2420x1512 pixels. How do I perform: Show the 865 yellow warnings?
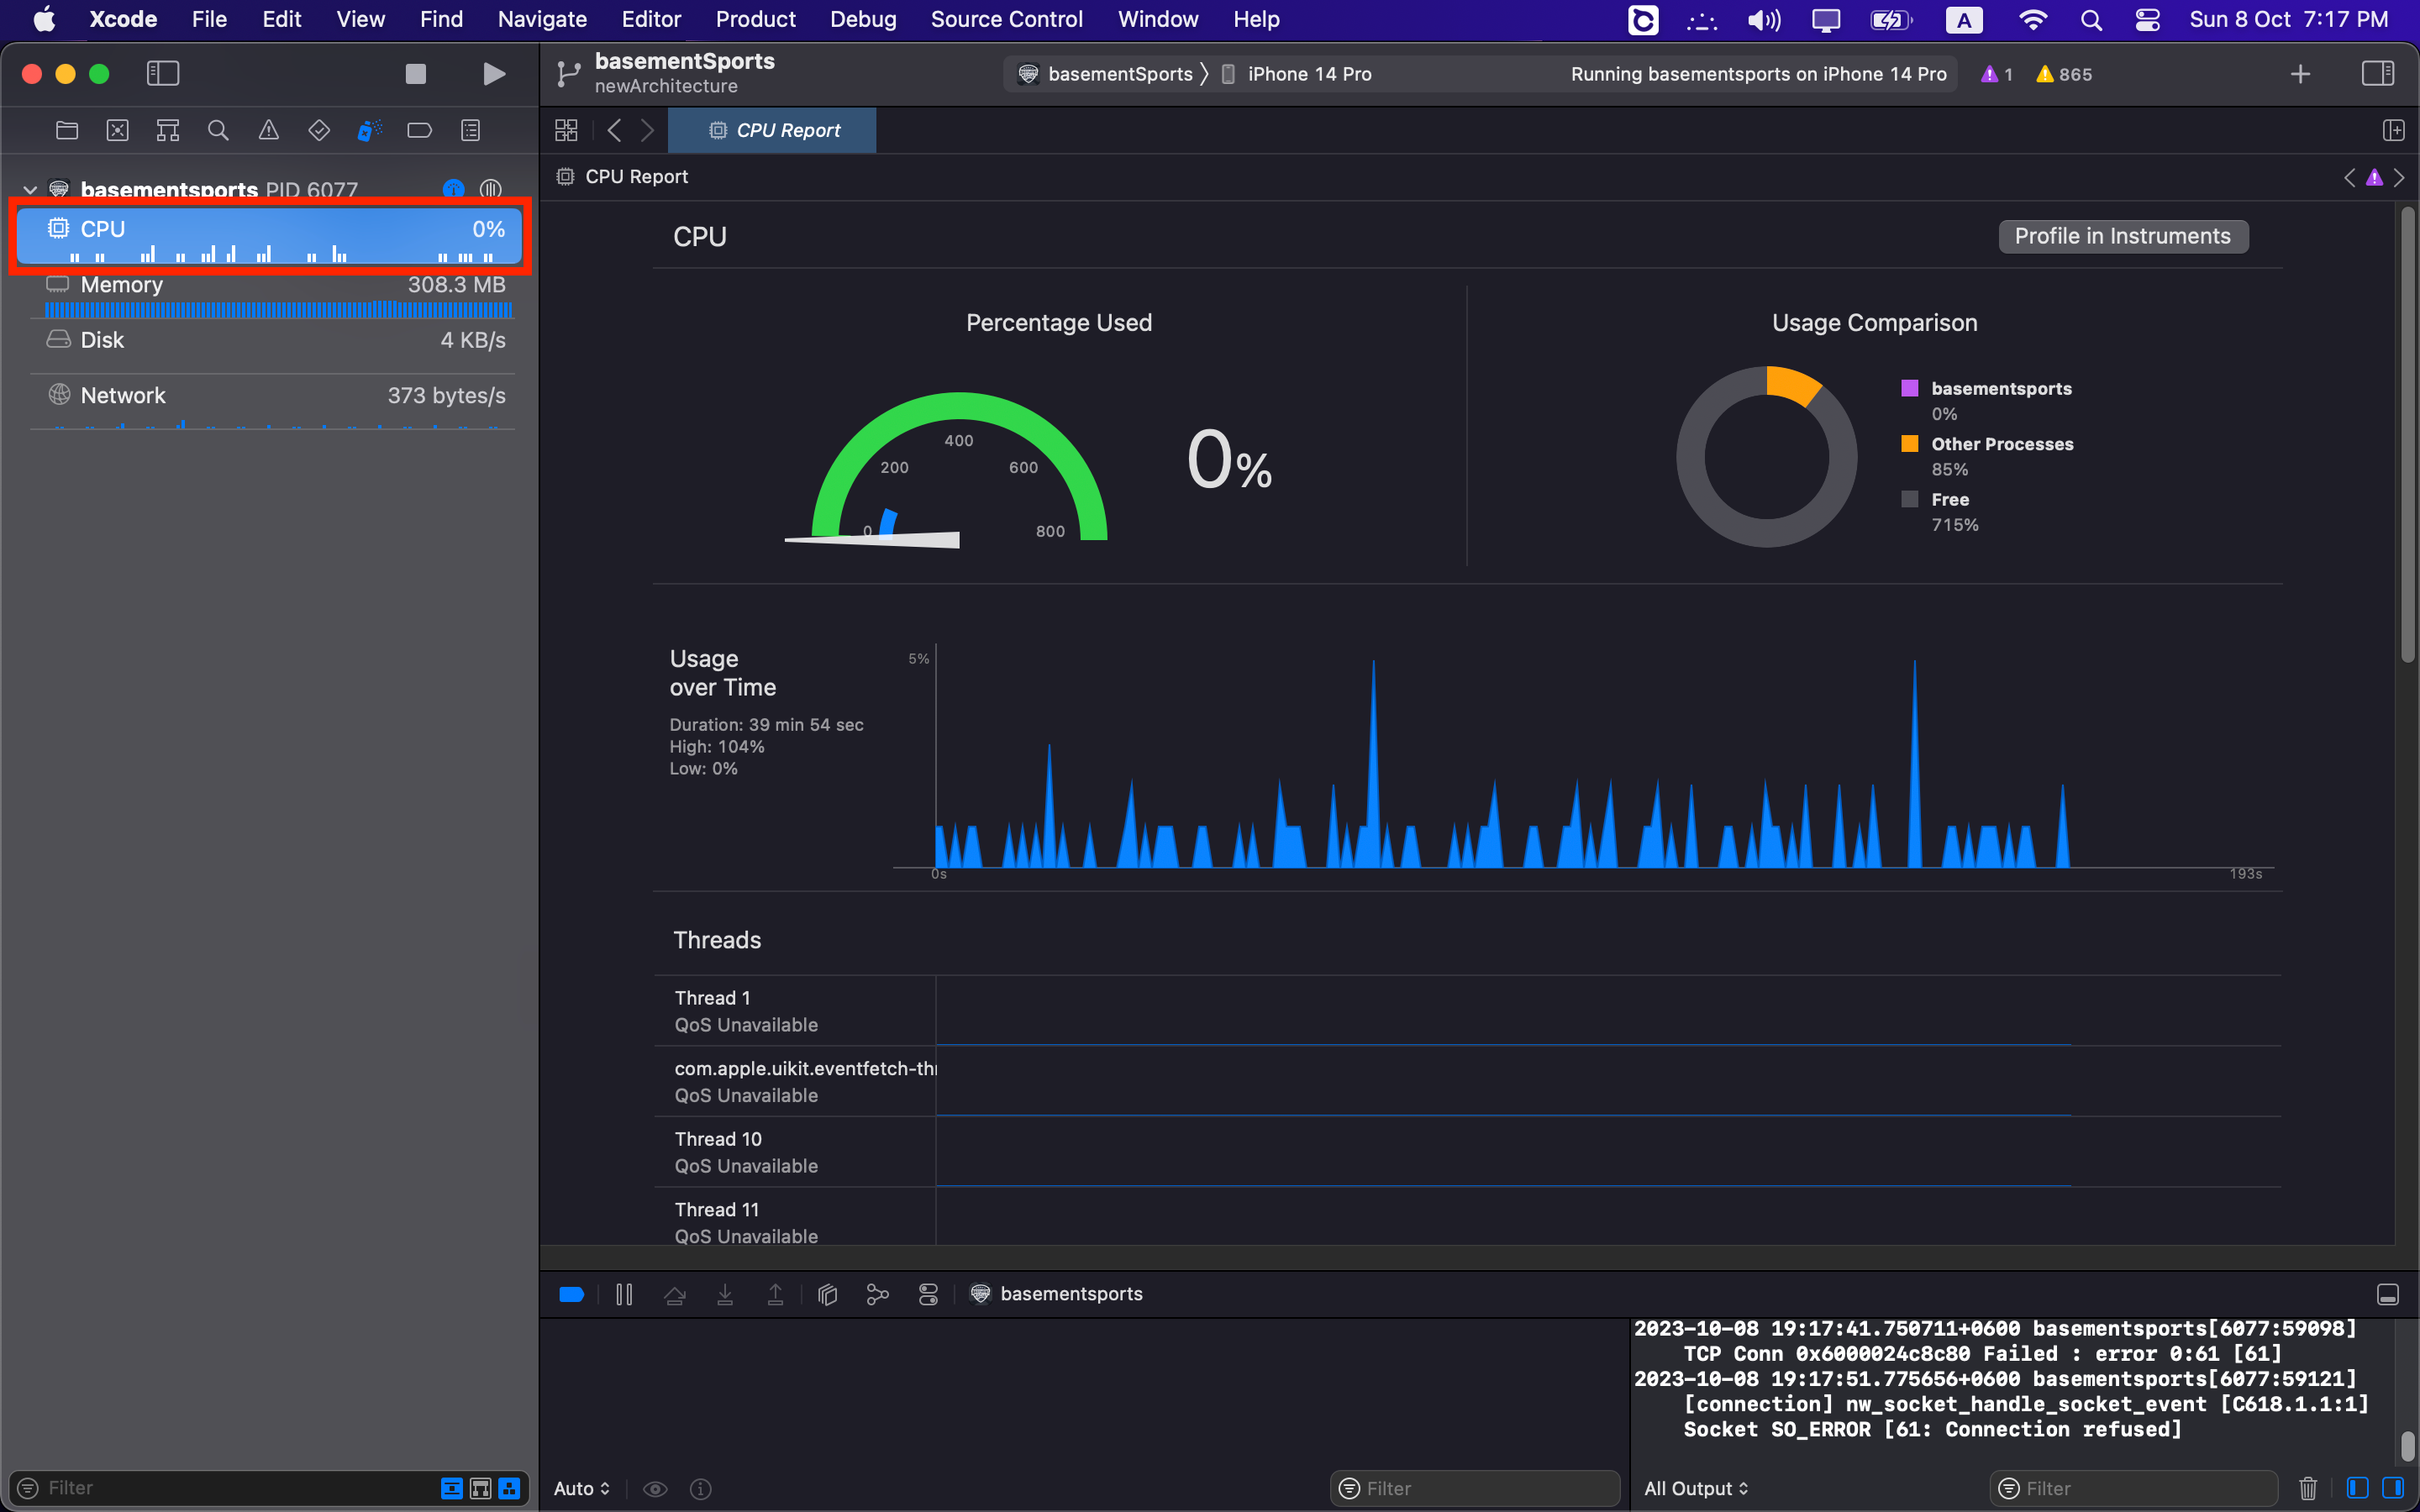2064,74
